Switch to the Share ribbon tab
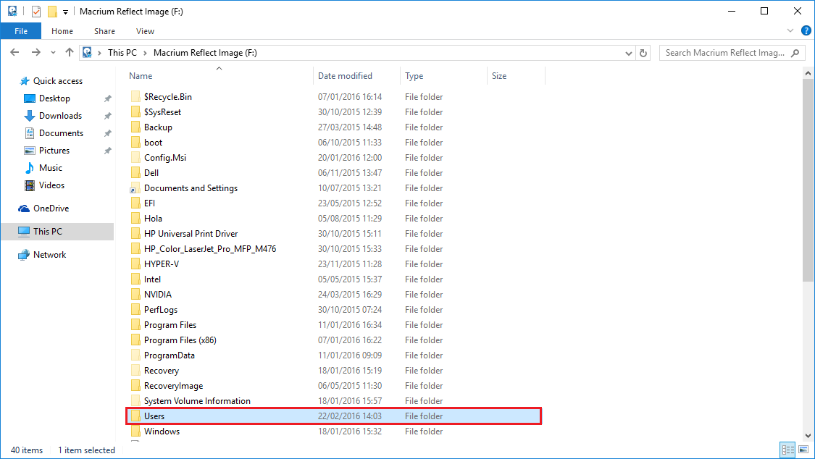Viewport: 815px width, 459px height. point(104,31)
